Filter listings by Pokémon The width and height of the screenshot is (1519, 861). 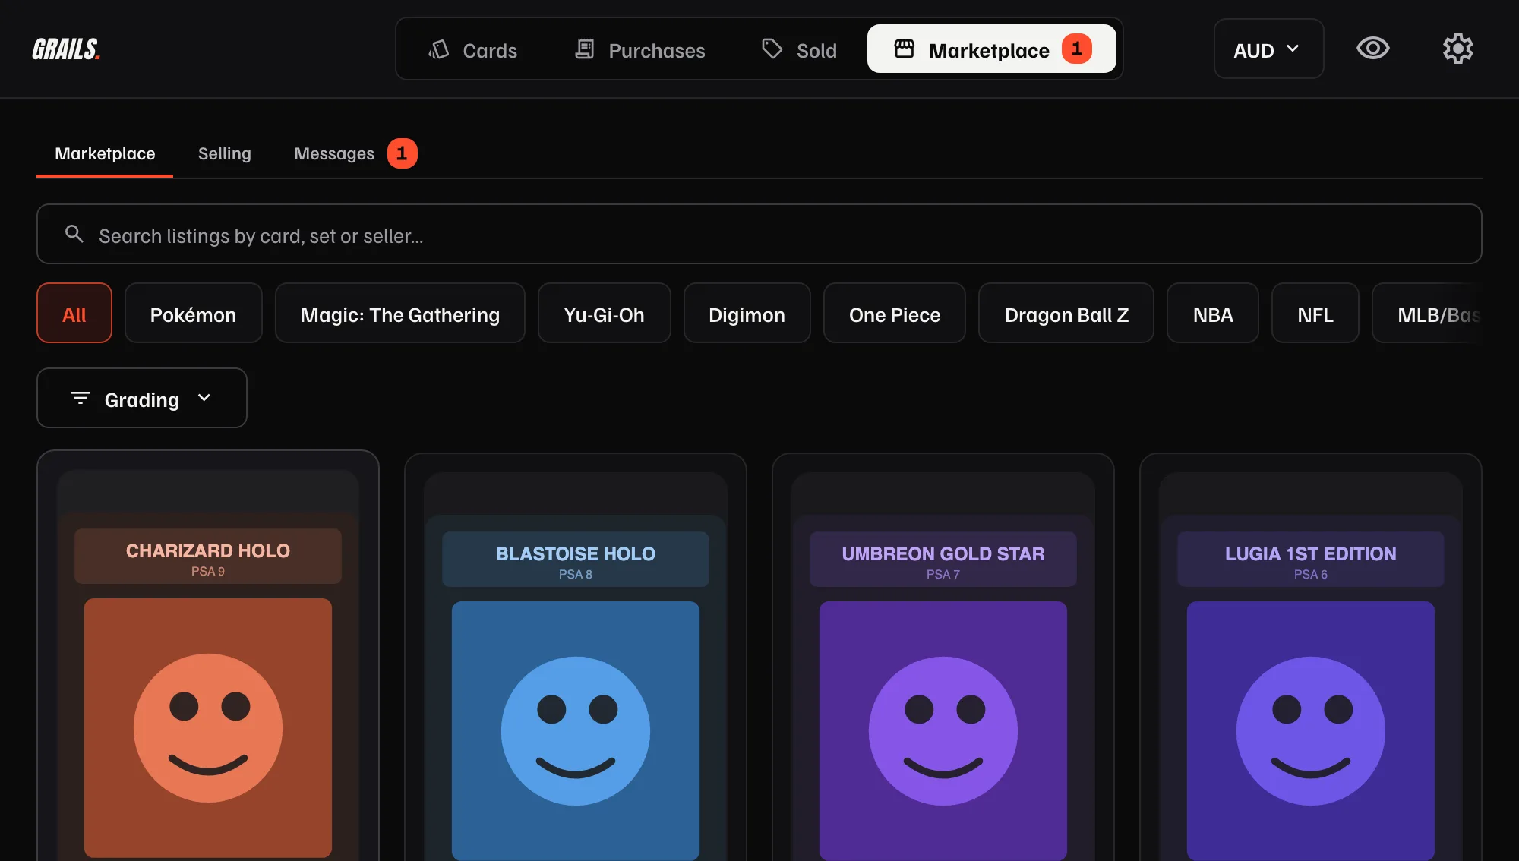click(193, 313)
